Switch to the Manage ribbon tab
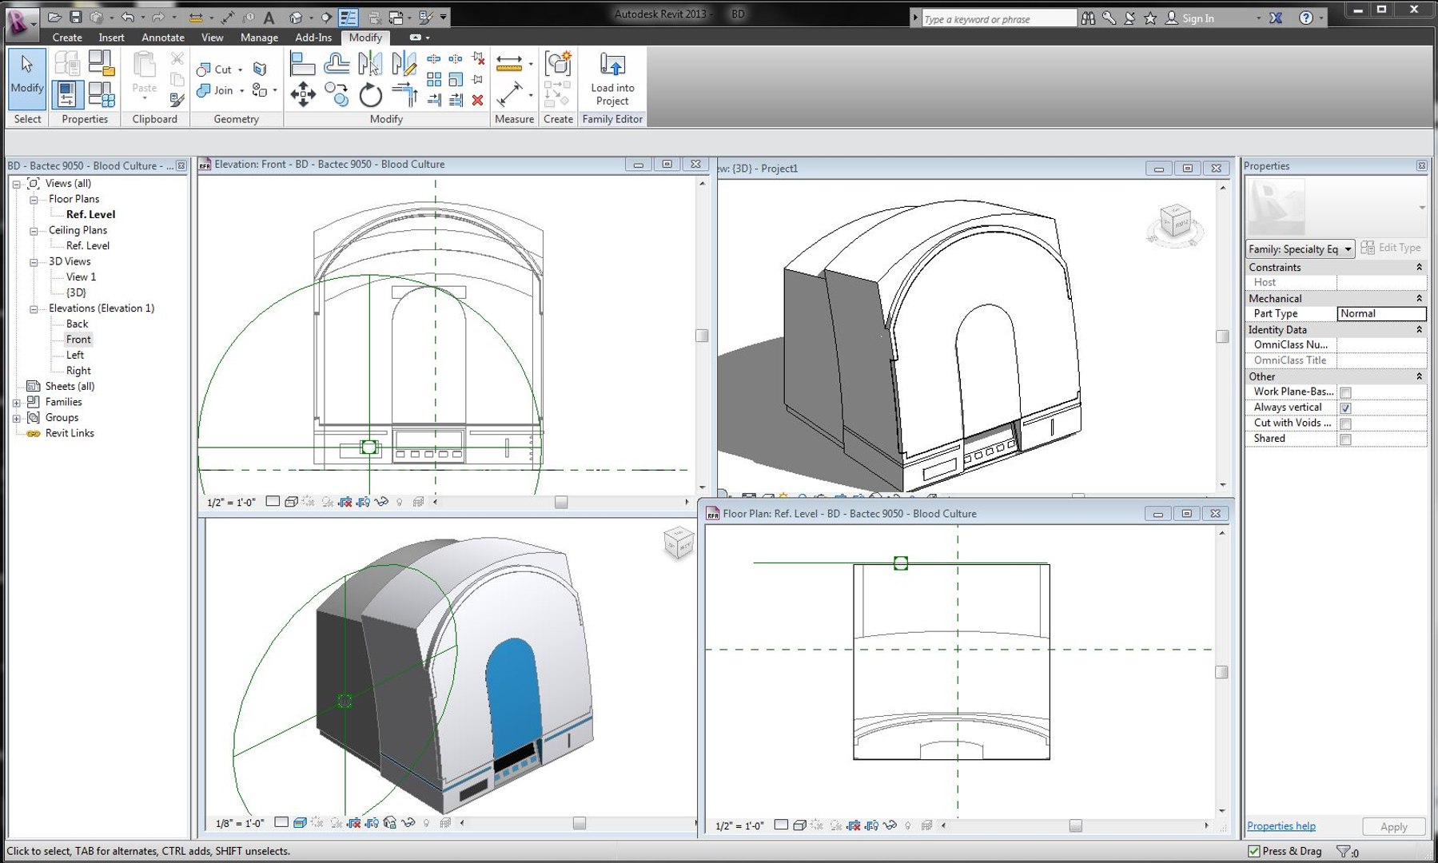1438x863 pixels. pyautogui.click(x=259, y=38)
